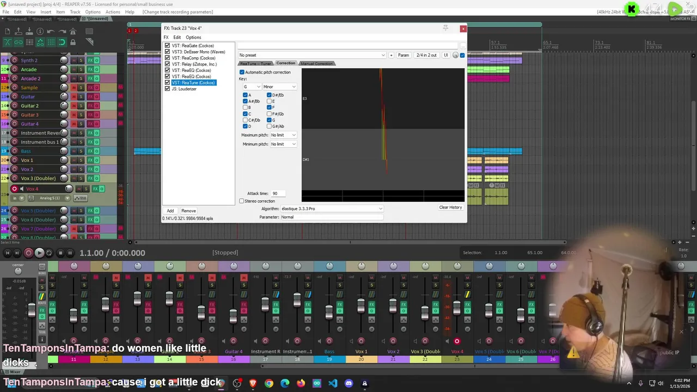Pause the transport
The height and width of the screenshot is (392, 697).
70,253
